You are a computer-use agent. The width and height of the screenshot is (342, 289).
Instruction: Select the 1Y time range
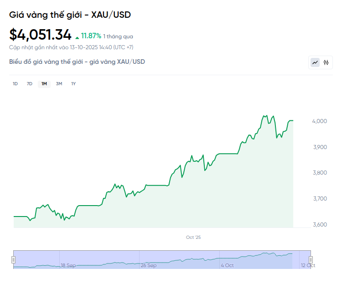coord(73,83)
